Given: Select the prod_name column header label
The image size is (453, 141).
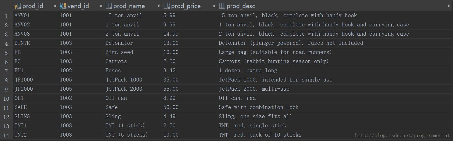Looking at the screenshot, I should point(129,6).
